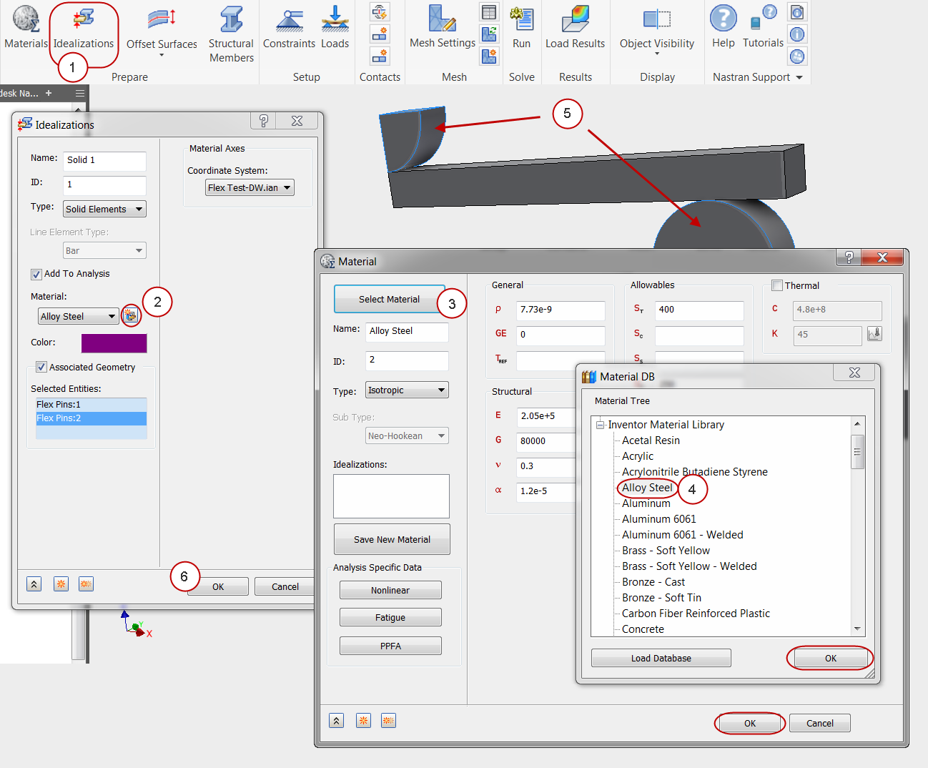Click OK in the Material DB dialog
The height and width of the screenshot is (768, 928).
(x=830, y=658)
